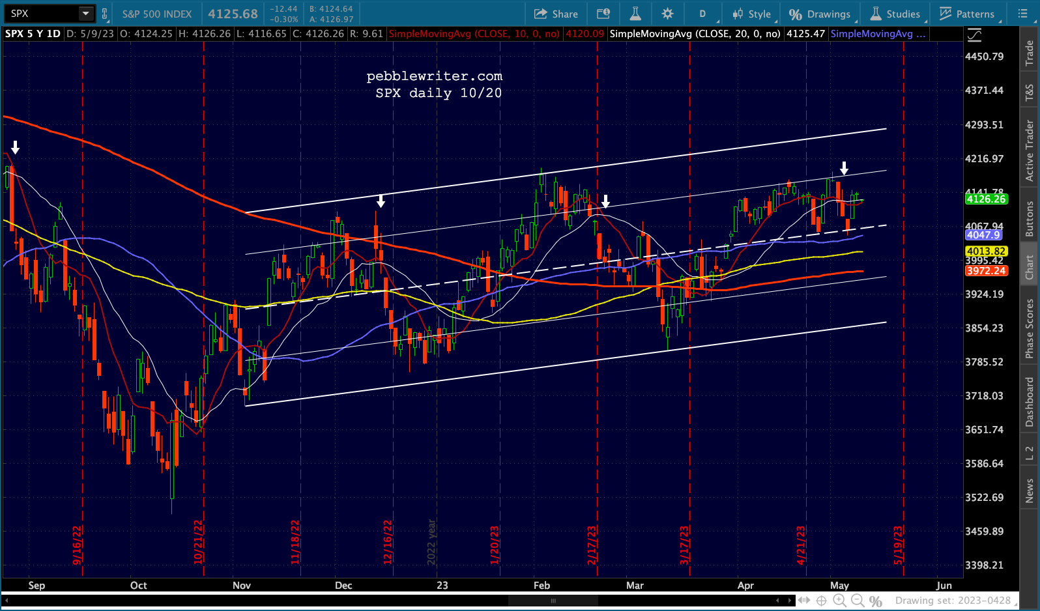Open the Drawing set 2023-0428 selector
1040x611 pixels.
(953, 601)
